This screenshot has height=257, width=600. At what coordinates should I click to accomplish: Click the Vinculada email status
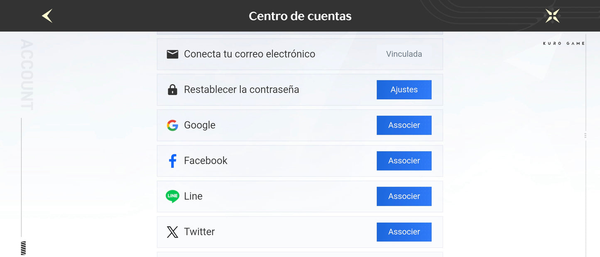pos(404,54)
